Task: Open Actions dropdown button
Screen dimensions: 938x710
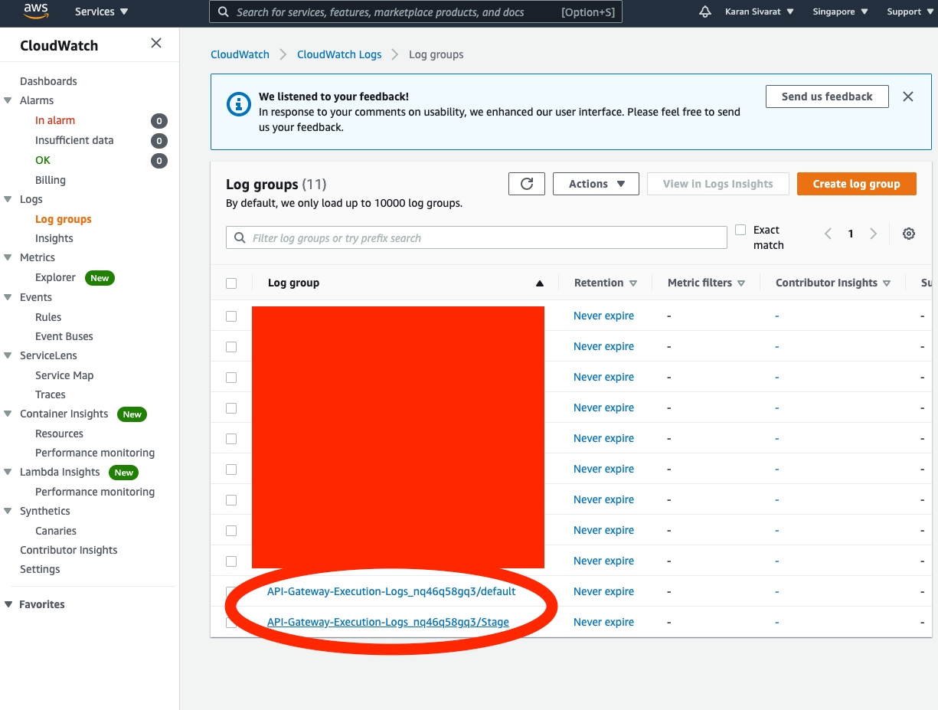Action: (x=596, y=184)
